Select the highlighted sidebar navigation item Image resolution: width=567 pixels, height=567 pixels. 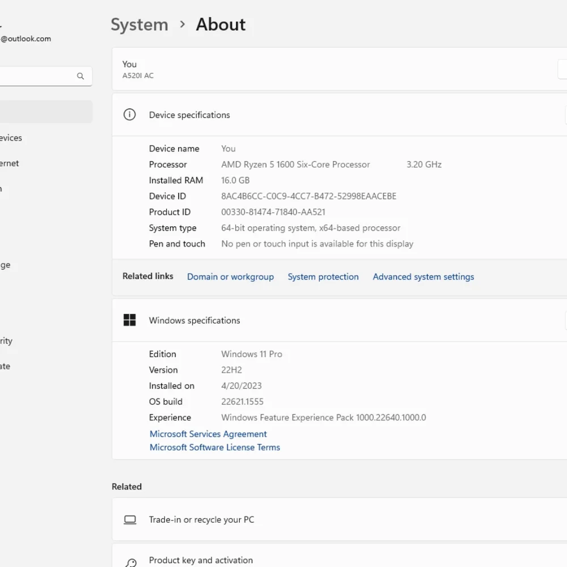46,112
